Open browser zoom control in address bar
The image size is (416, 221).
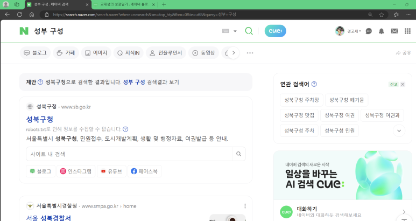[370, 15]
